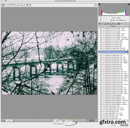The height and width of the screenshot is (128, 130).
Task: Cycle Before/After views with Y icon
Action: 87,120
